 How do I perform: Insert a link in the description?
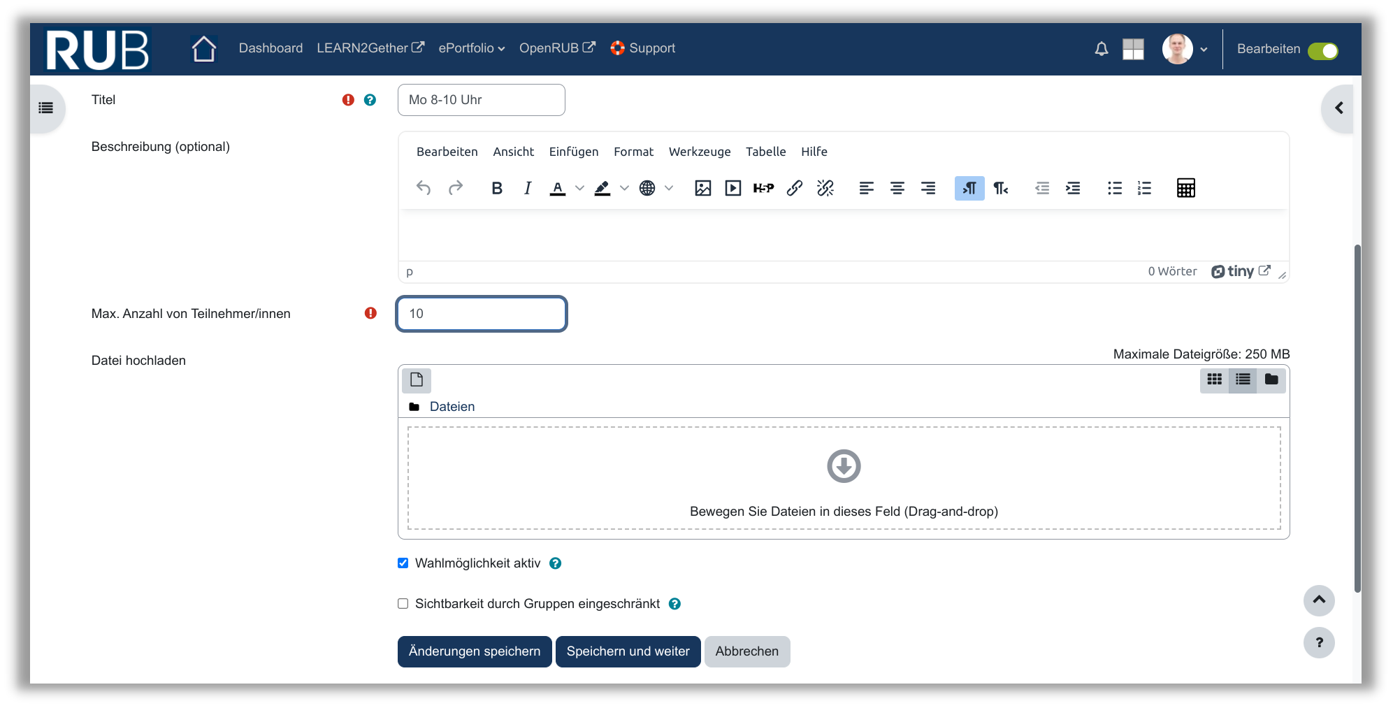(794, 188)
